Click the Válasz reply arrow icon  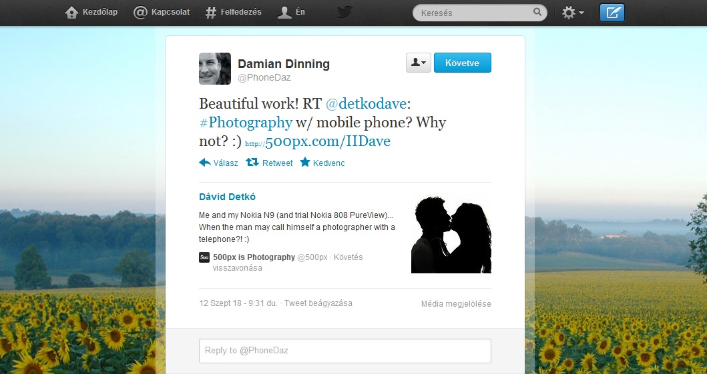[205, 163]
